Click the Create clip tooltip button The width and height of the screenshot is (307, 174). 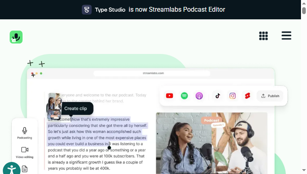point(76,108)
